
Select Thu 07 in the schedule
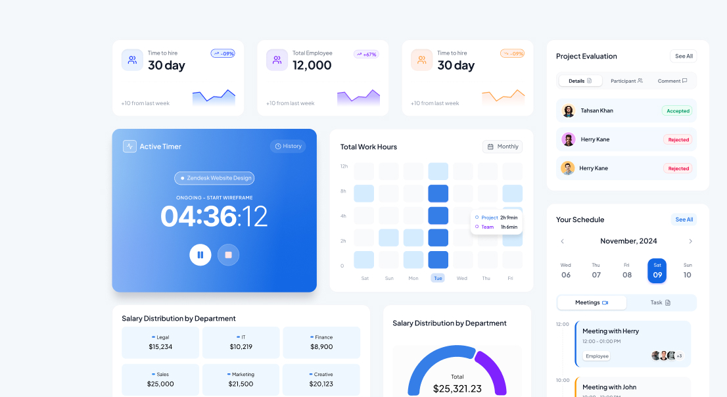(596, 271)
